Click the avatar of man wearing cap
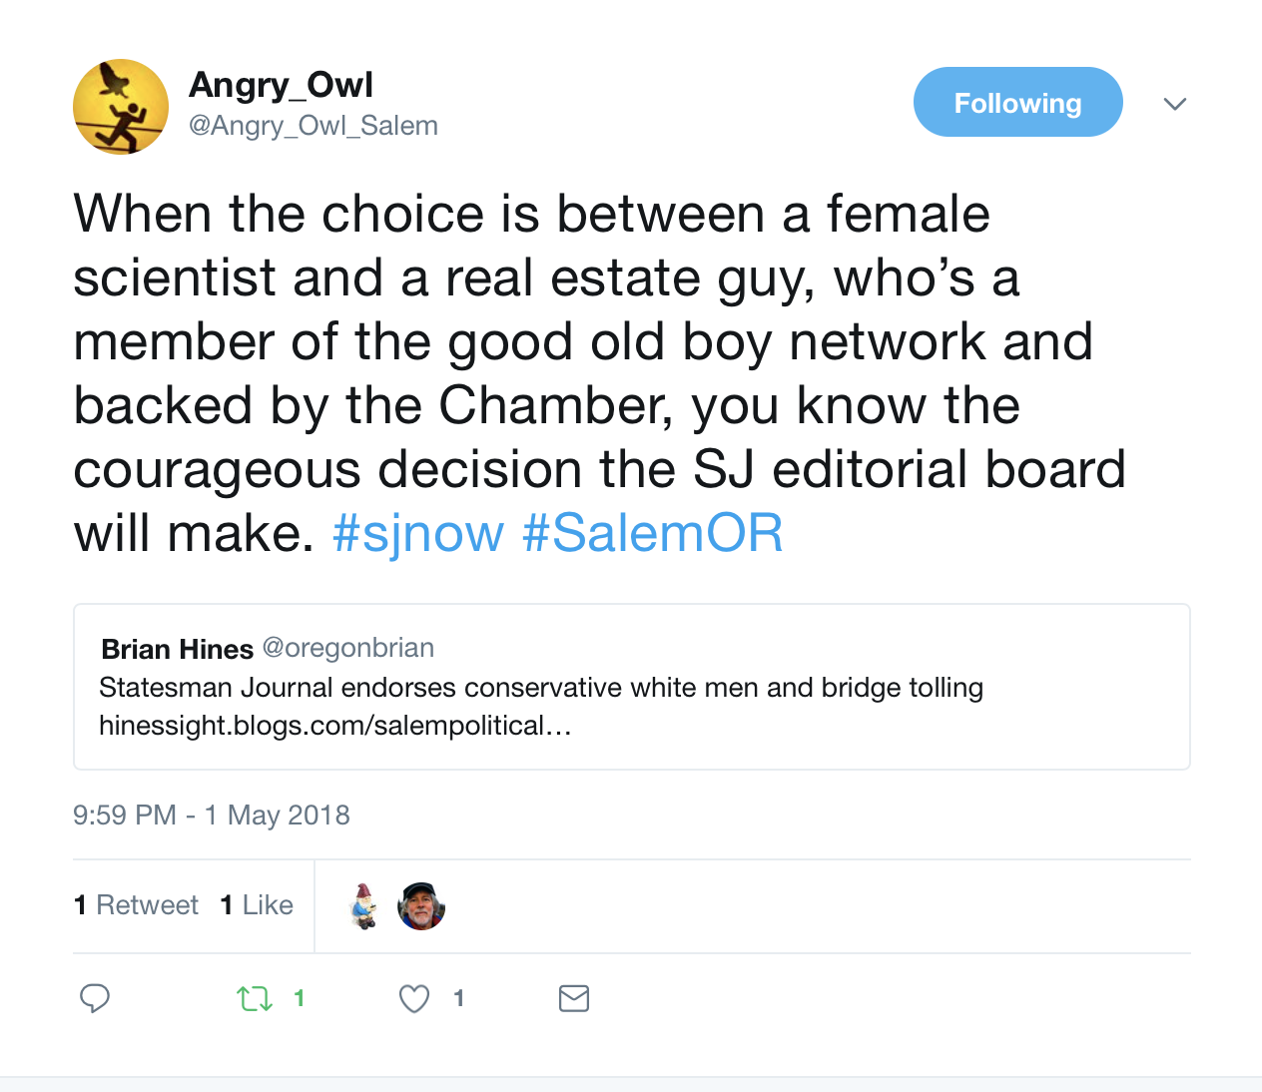This screenshot has height=1092, width=1262. point(421,906)
